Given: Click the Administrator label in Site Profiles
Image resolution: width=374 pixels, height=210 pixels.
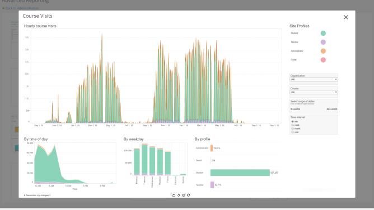Looking at the screenshot, I should click(297, 51).
